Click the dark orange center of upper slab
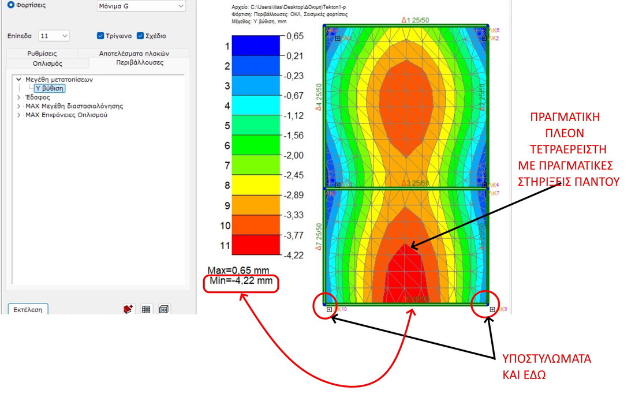 (x=406, y=107)
